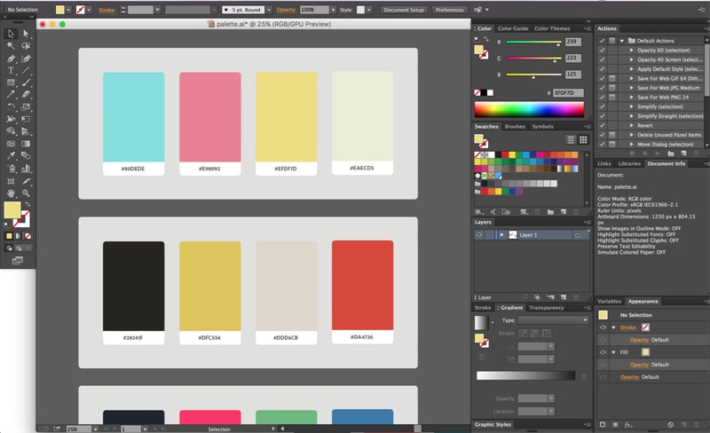710x433 pixels.
Task: Toggle visibility of Layer 1
Action: pyautogui.click(x=479, y=235)
